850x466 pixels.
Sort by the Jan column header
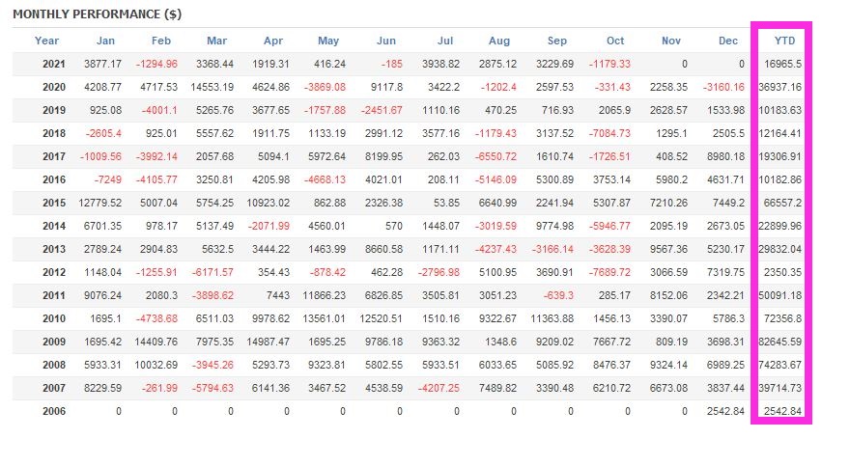pyautogui.click(x=105, y=41)
